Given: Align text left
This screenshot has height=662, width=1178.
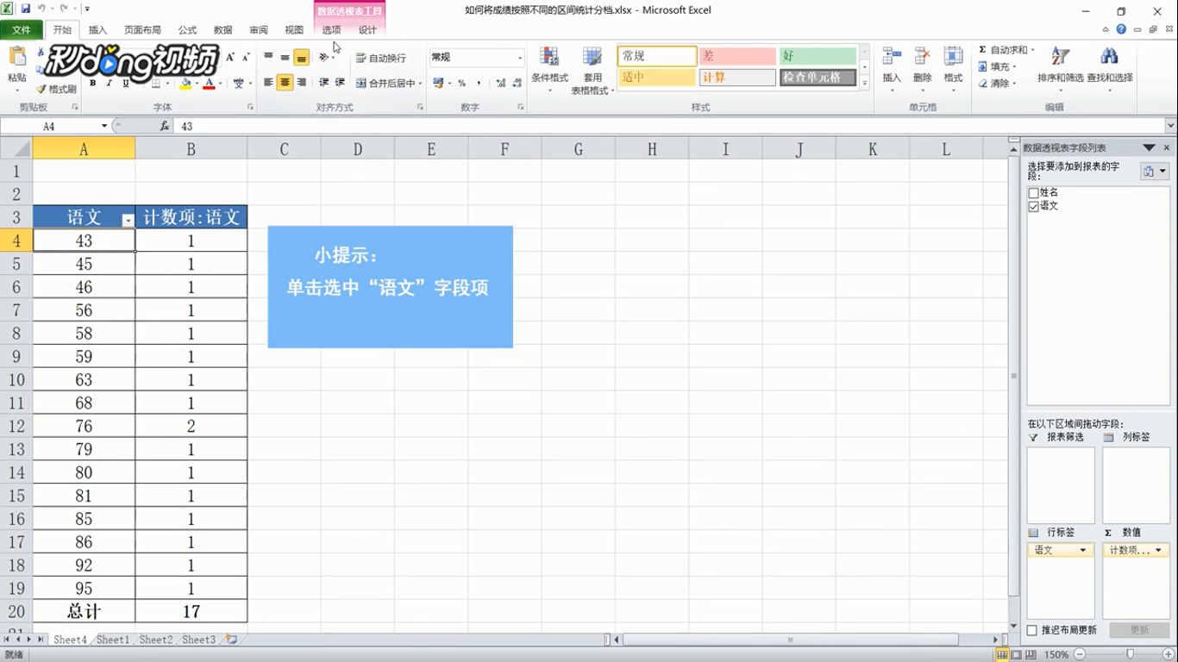Looking at the screenshot, I should (x=268, y=83).
